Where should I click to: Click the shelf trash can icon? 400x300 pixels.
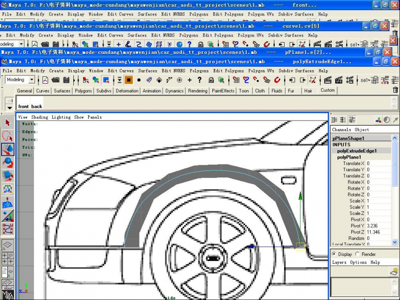(395, 90)
